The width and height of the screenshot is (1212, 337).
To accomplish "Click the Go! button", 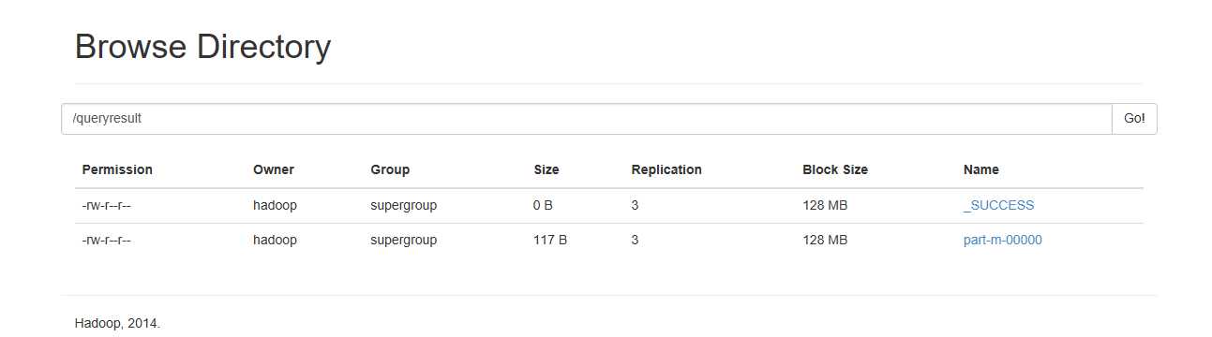I will pyautogui.click(x=1134, y=119).
